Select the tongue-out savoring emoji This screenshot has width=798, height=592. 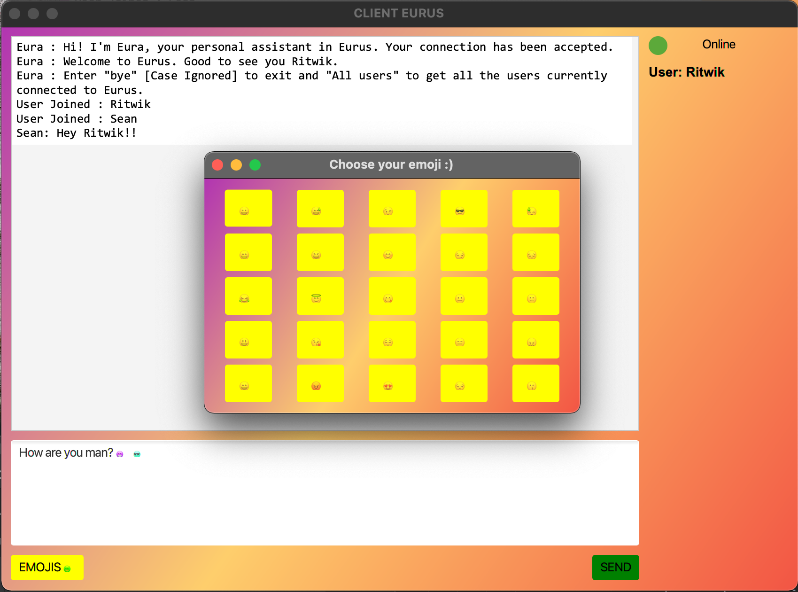[392, 296]
